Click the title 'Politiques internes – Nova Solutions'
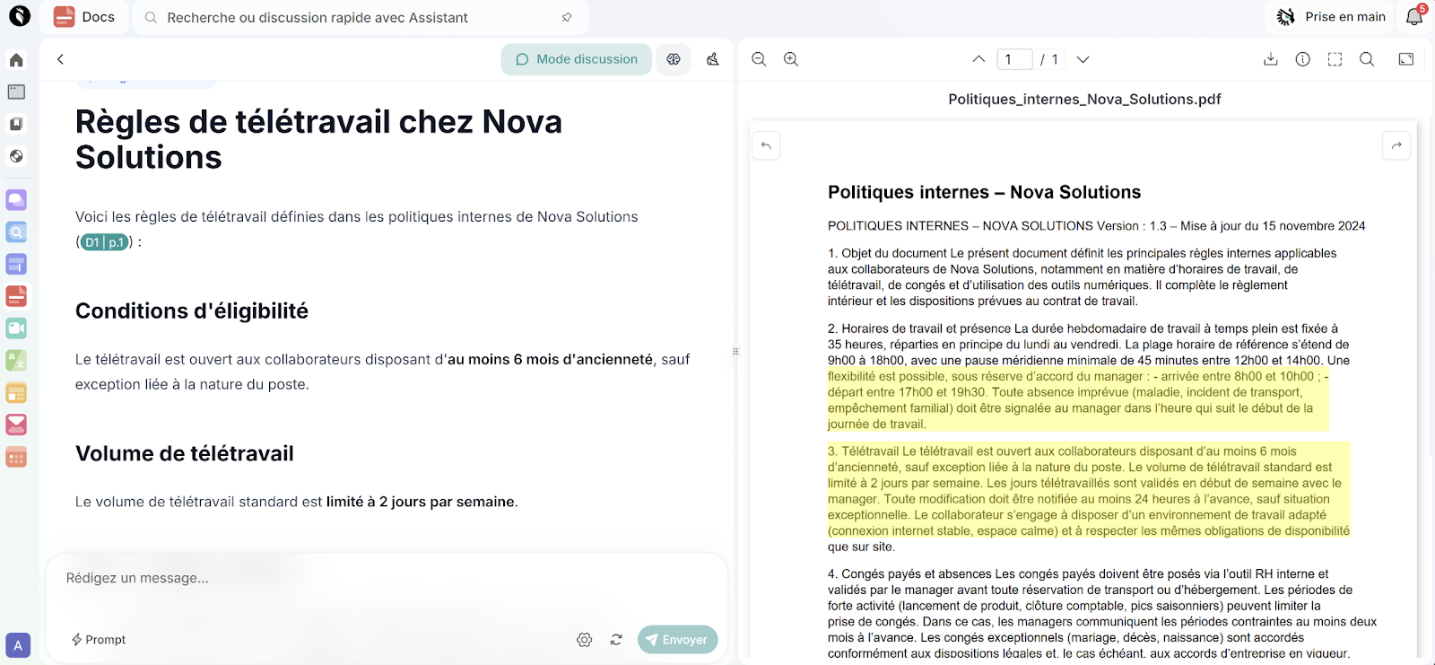1435x665 pixels. (984, 192)
